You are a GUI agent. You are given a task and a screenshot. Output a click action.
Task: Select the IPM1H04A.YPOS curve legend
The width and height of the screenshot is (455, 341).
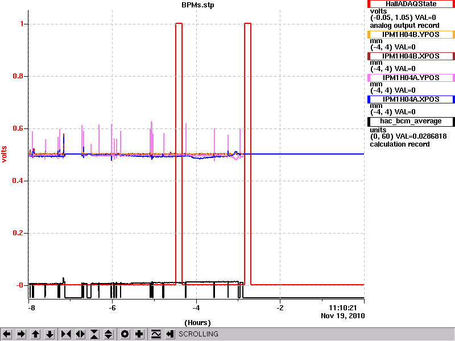pos(411,78)
